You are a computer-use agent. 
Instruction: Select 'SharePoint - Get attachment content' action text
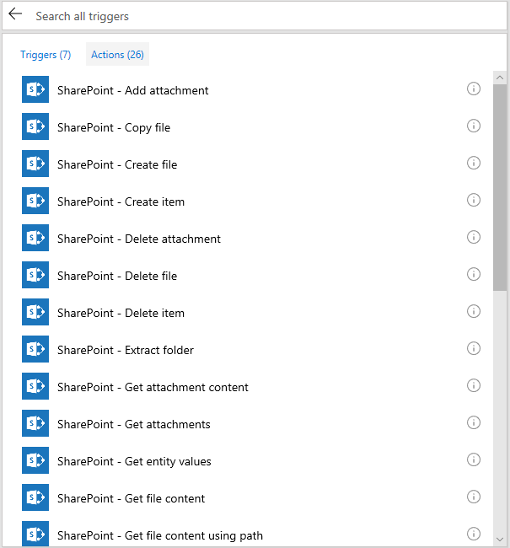153,387
